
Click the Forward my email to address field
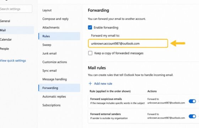pyautogui.click(x=128, y=43)
